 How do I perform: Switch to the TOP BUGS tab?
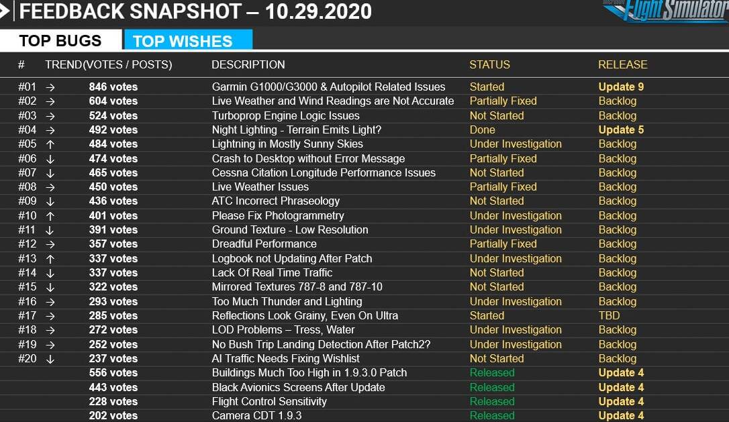point(60,40)
